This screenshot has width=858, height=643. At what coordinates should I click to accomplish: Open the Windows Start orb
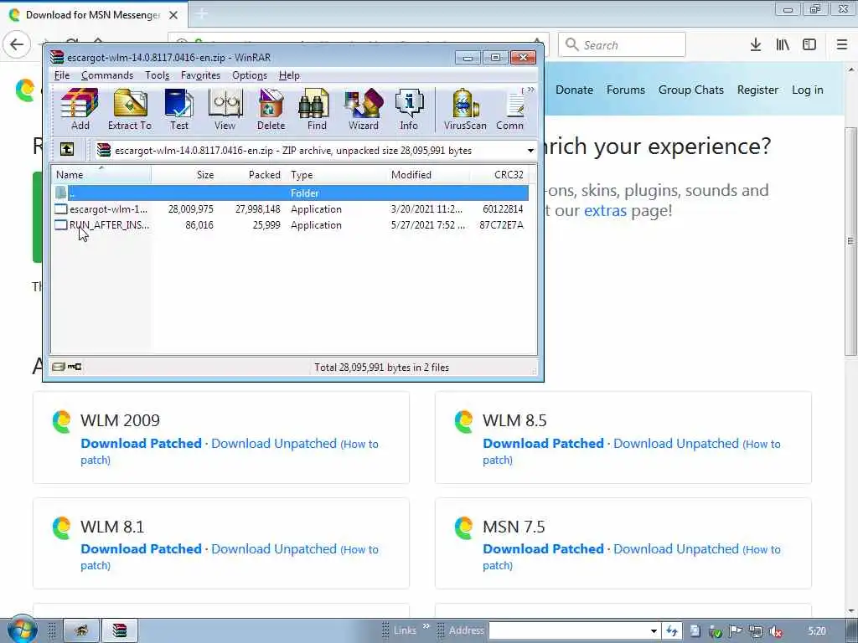coord(21,630)
